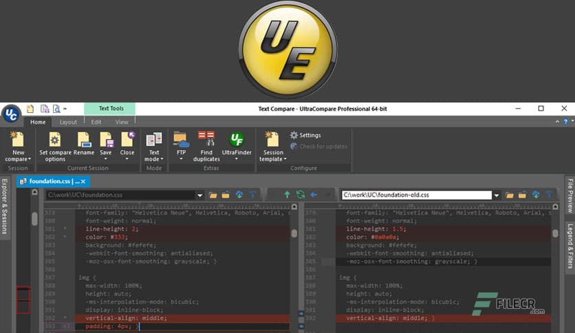Click the overview map scrollbar thumb
This screenshot has width=575, height=333.
pos(34,219)
